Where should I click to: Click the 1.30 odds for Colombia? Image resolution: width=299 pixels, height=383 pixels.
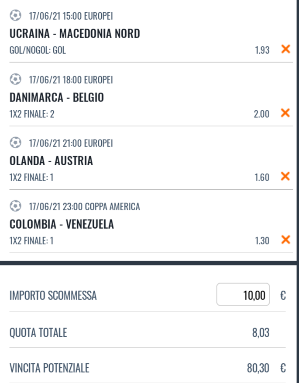262,240
